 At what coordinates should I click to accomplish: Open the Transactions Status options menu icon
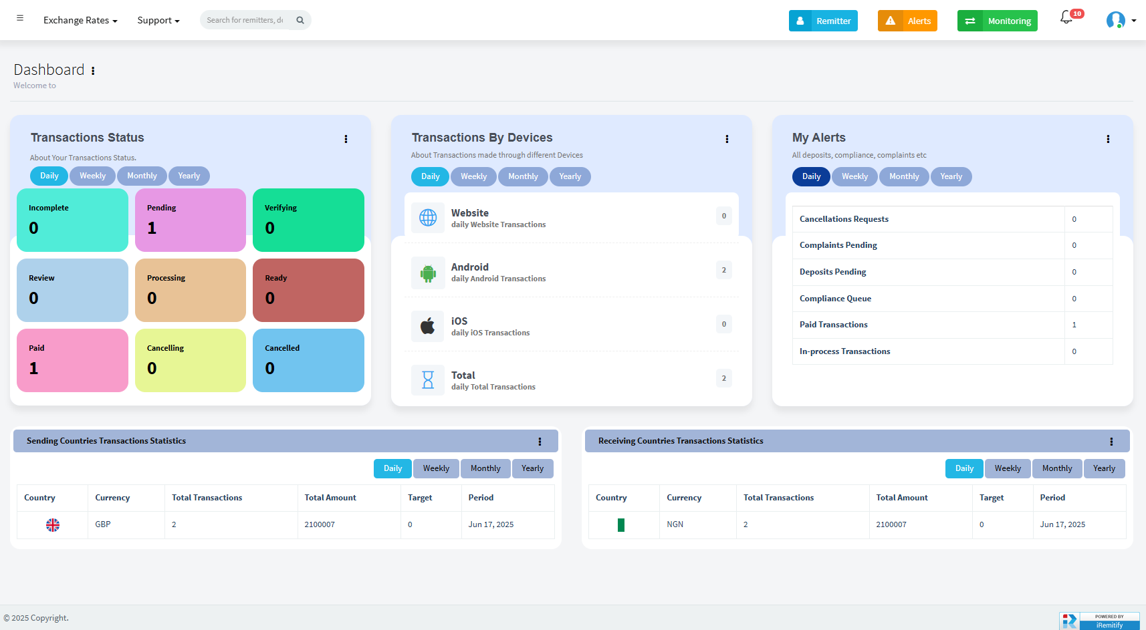pyautogui.click(x=346, y=139)
